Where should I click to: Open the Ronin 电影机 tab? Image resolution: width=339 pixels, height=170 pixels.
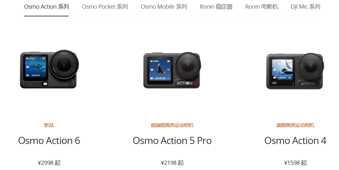pyautogui.click(x=262, y=7)
